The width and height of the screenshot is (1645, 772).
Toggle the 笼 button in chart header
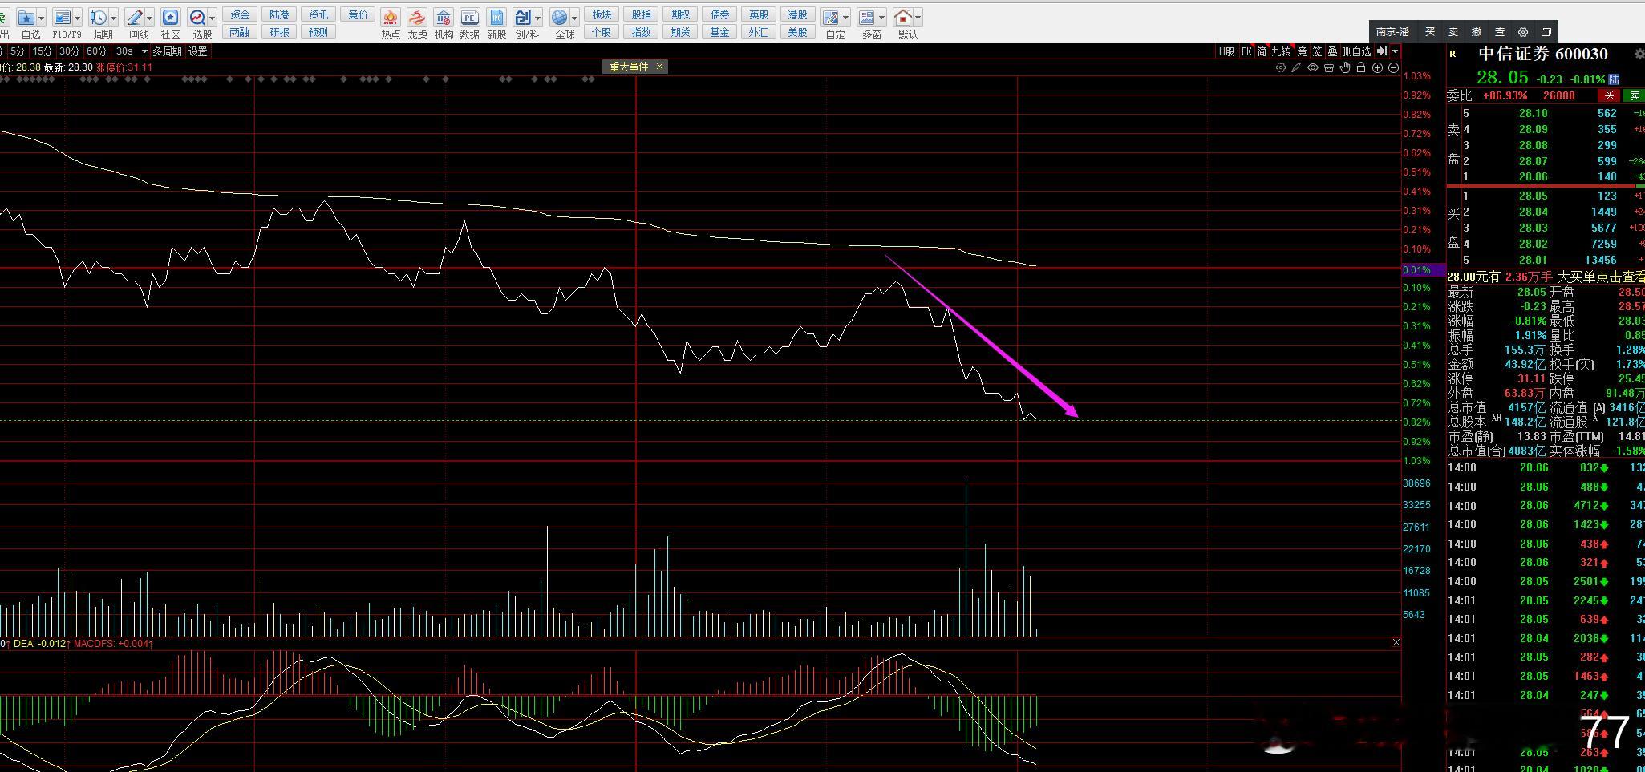pos(1317,51)
